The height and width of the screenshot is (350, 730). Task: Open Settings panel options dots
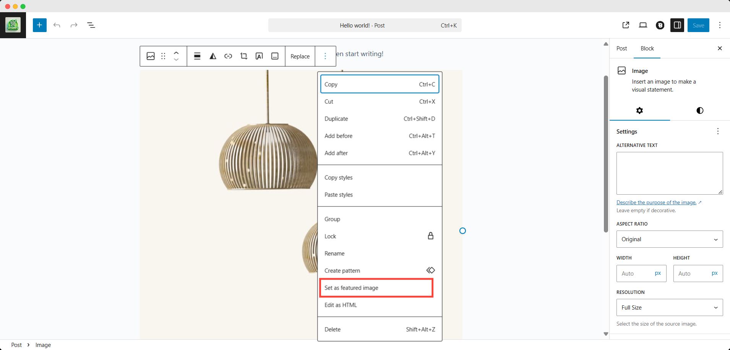pyautogui.click(x=718, y=131)
